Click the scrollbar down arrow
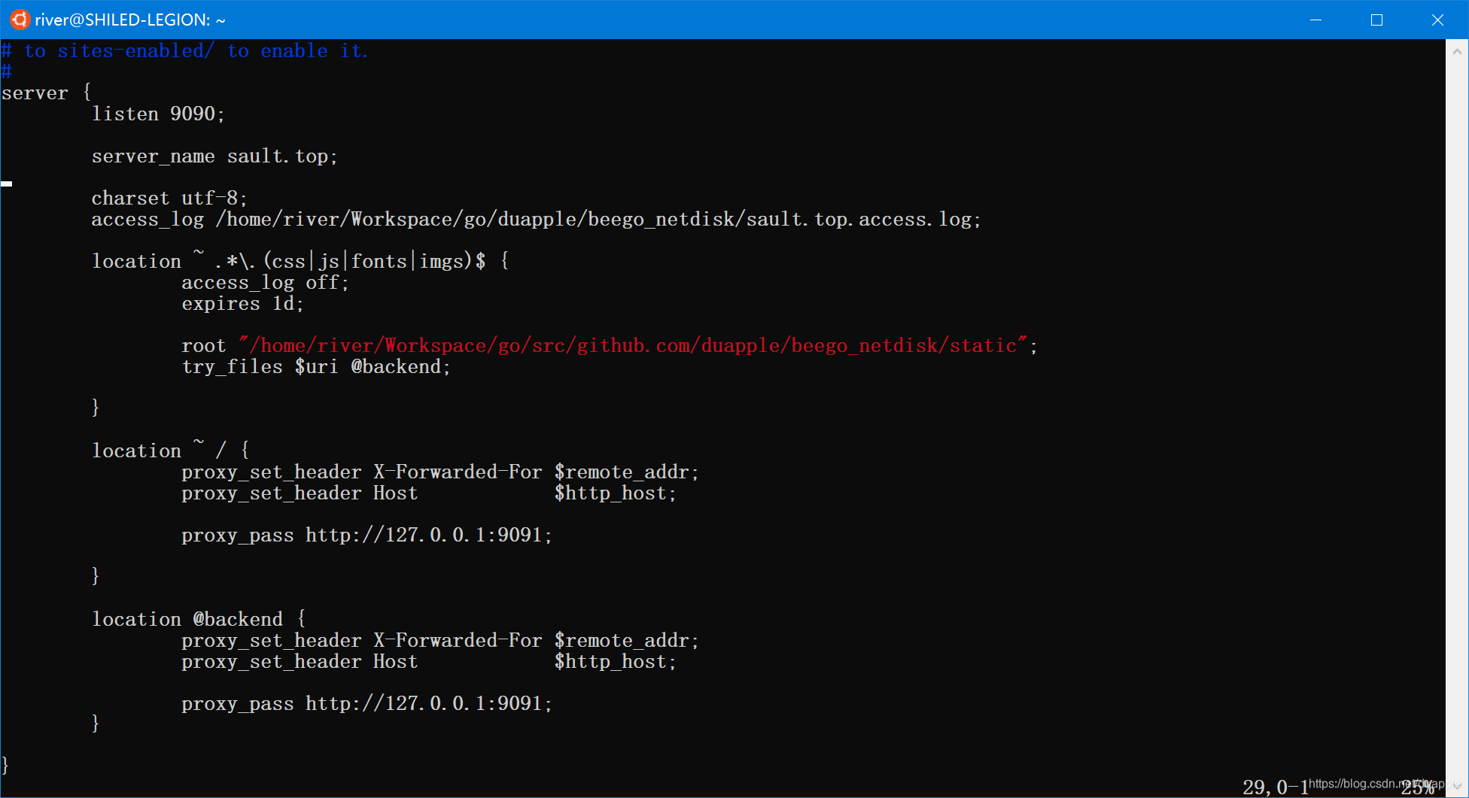Image resolution: width=1469 pixels, height=798 pixels. 1457,785
